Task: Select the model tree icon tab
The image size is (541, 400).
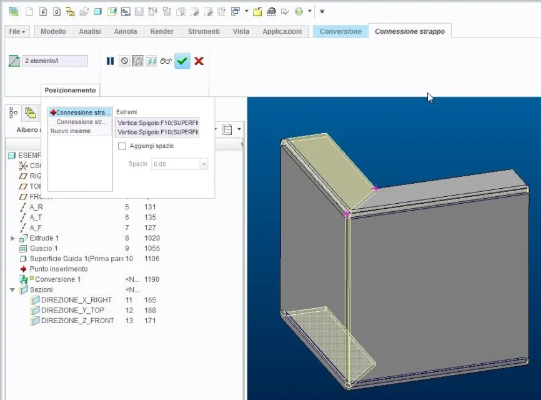Action: (14, 112)
